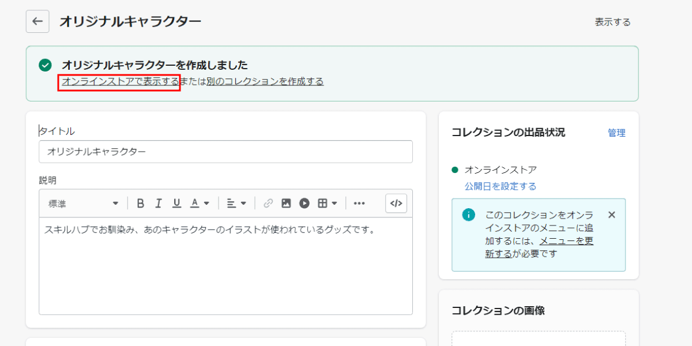Toggle bold formatting
This screenshot has width=692, height=346.
coord(140,203)
